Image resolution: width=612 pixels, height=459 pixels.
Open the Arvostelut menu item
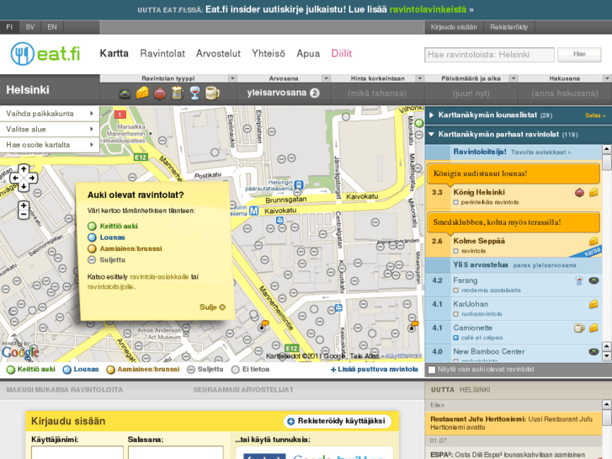[x=218, y=54]
